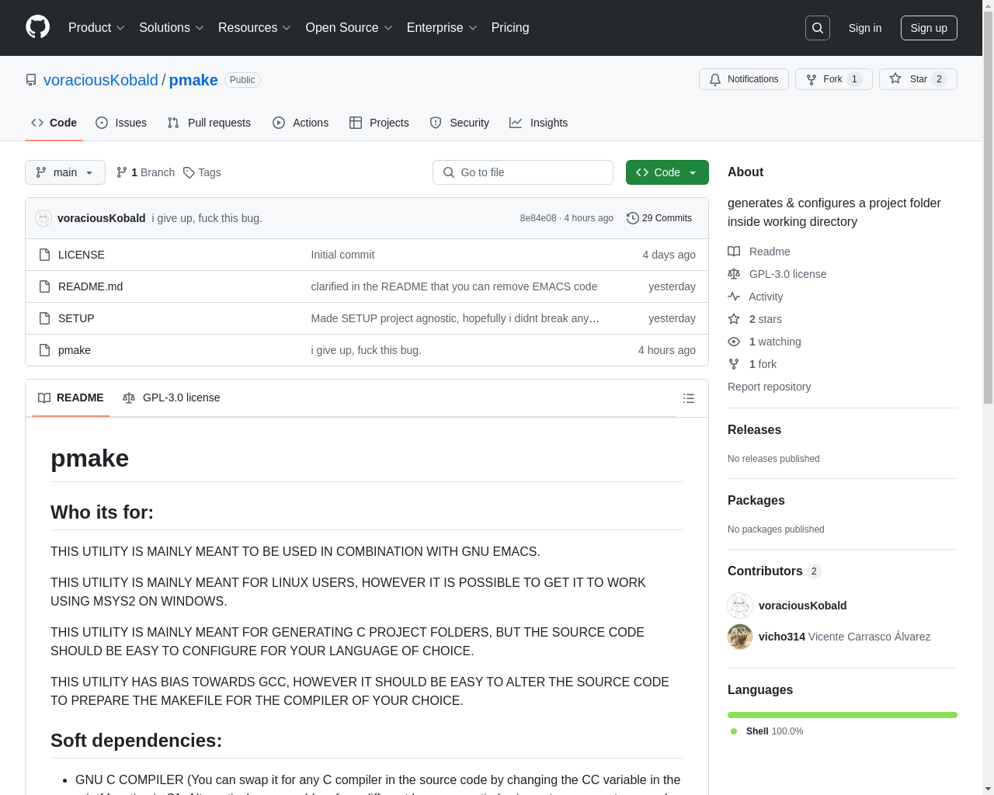The image size is (994, 795).
Task: Open the 1 watching link in About
Action: pyautogui.click(x=764, y=342)
